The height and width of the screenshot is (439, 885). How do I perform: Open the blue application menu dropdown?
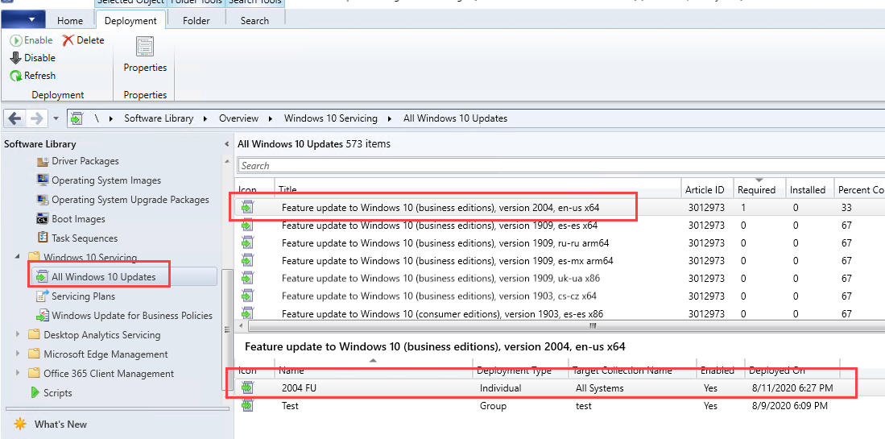[x=25, y=20]
